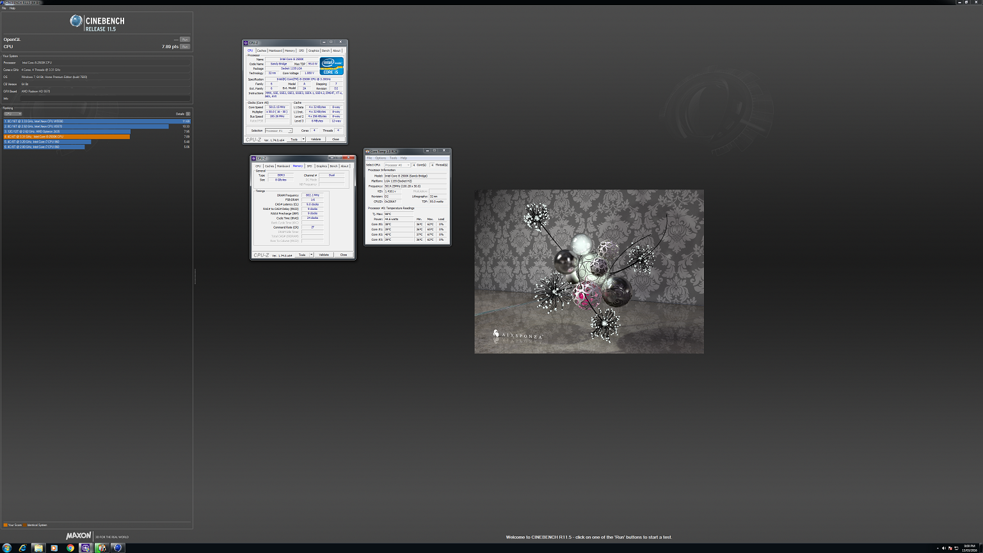983x553 pixels.
Task: Select the AMD Opteron 2435 ranking row
Action: point(97,131)
